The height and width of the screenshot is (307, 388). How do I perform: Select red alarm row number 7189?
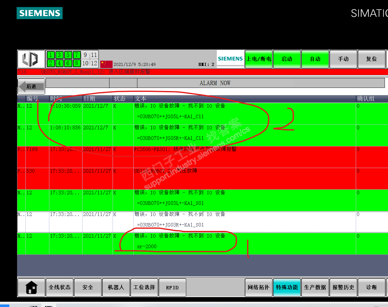(203, 157)
